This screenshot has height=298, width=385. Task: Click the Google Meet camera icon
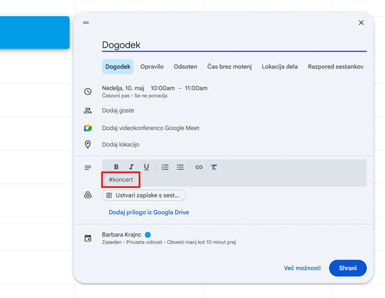(x=88, y=128)
